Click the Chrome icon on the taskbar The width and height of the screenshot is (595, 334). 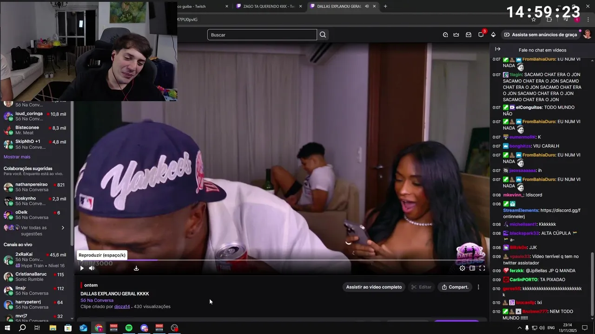point(99,328)
